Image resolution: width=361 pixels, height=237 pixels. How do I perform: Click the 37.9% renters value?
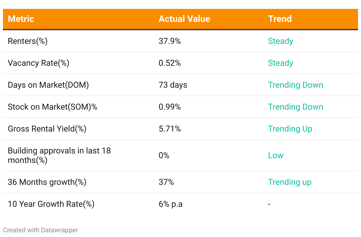pos(170,41)
